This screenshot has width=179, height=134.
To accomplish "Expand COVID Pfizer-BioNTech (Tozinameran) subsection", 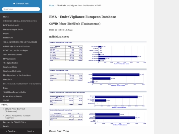I will pos(4,109).
